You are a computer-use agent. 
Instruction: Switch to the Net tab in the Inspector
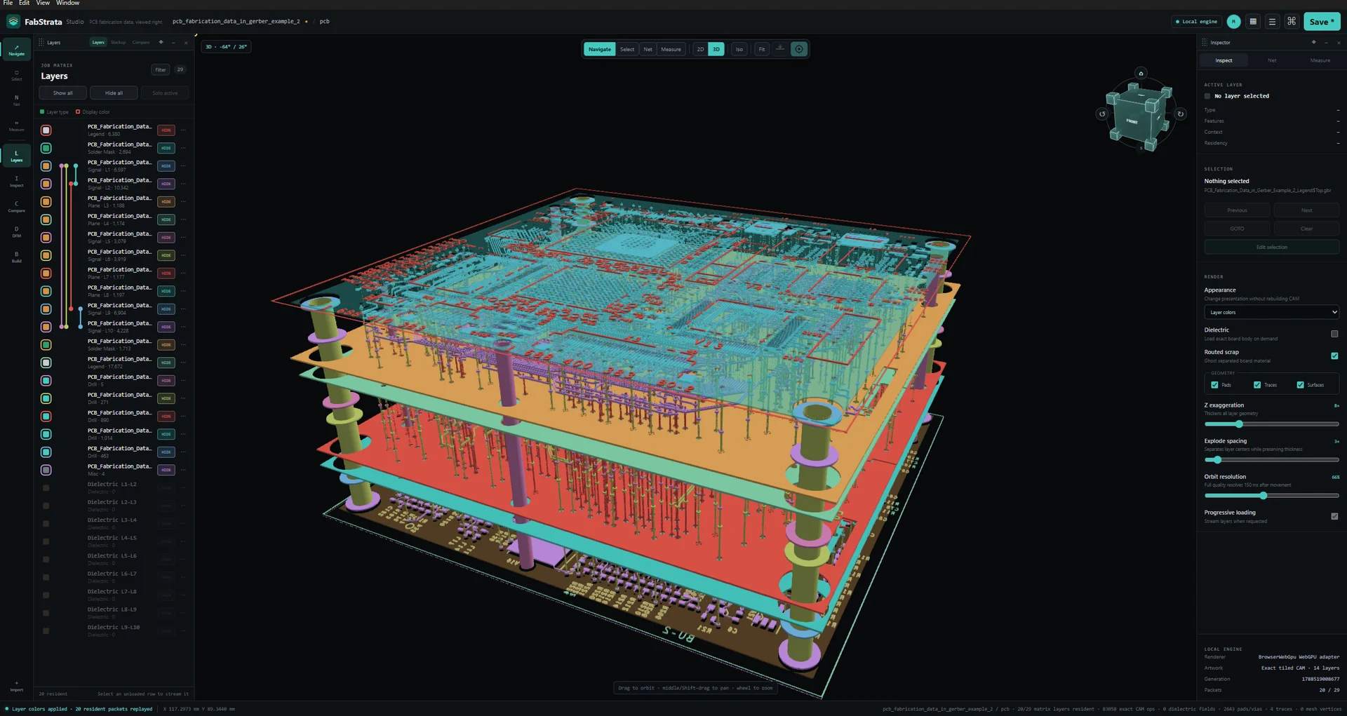(1272, 60)
